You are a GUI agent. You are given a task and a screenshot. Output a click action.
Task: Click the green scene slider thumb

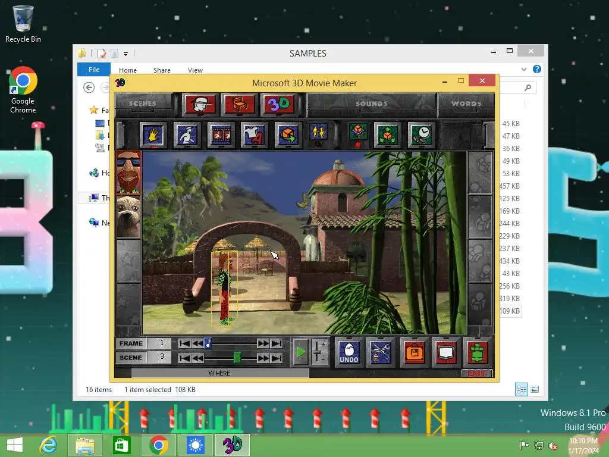click(x=237, y=357)
